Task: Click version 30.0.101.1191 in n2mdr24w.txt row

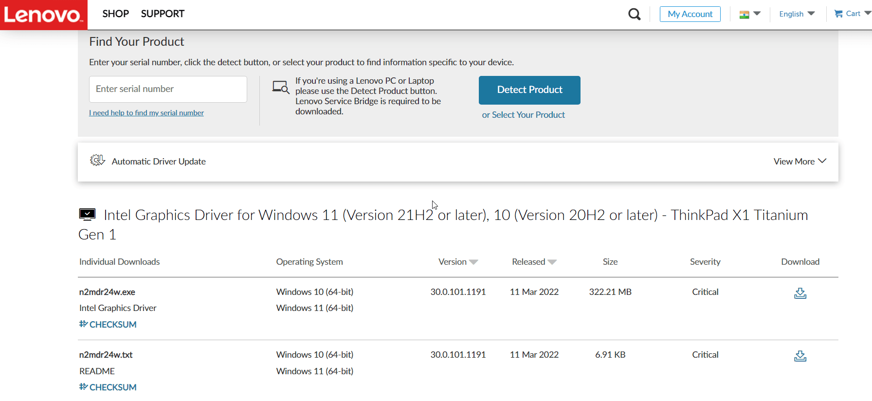Action: (x=458, y=355)
